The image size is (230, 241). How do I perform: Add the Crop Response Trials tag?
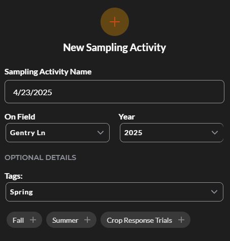point(145,220)
